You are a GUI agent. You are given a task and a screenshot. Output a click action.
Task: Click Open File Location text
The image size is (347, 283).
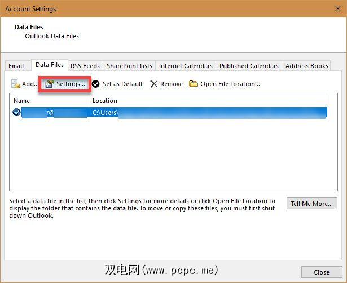[230, 84]
